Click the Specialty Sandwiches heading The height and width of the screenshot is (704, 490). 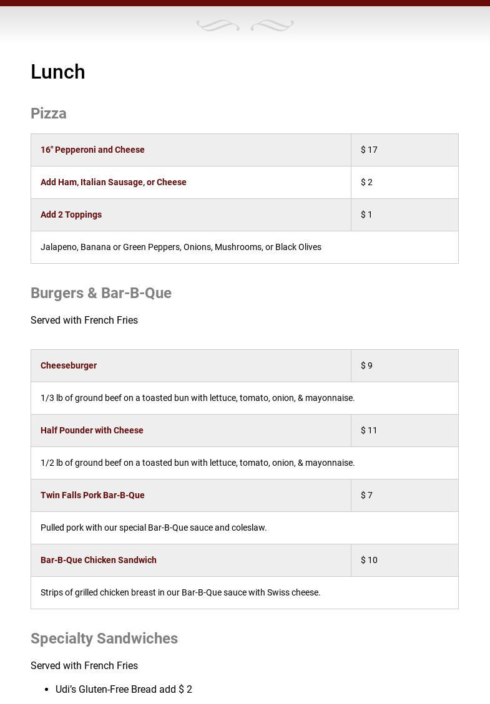[x=104, y=639]
